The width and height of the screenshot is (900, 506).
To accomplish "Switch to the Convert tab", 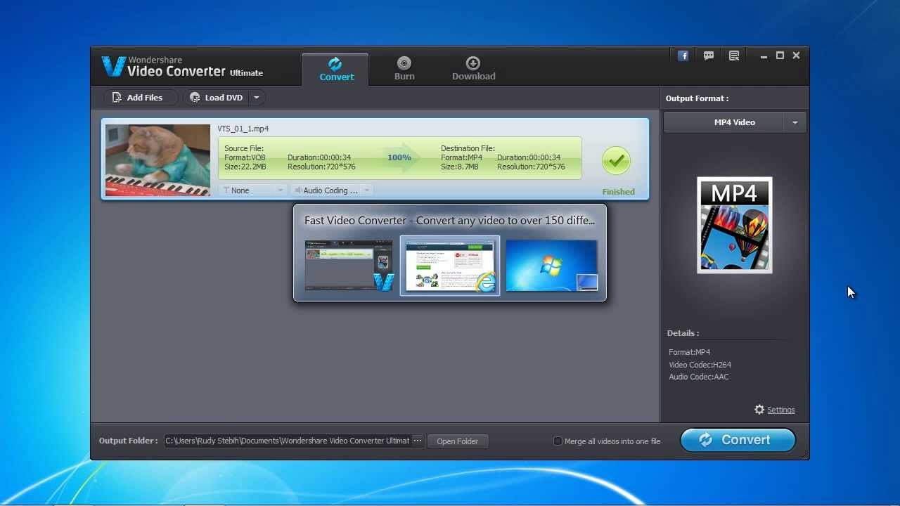I will point(336,69).
